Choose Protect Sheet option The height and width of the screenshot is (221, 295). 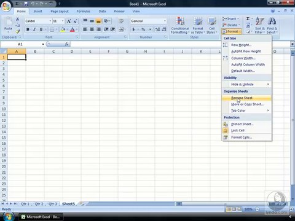[x=246, y=124]
